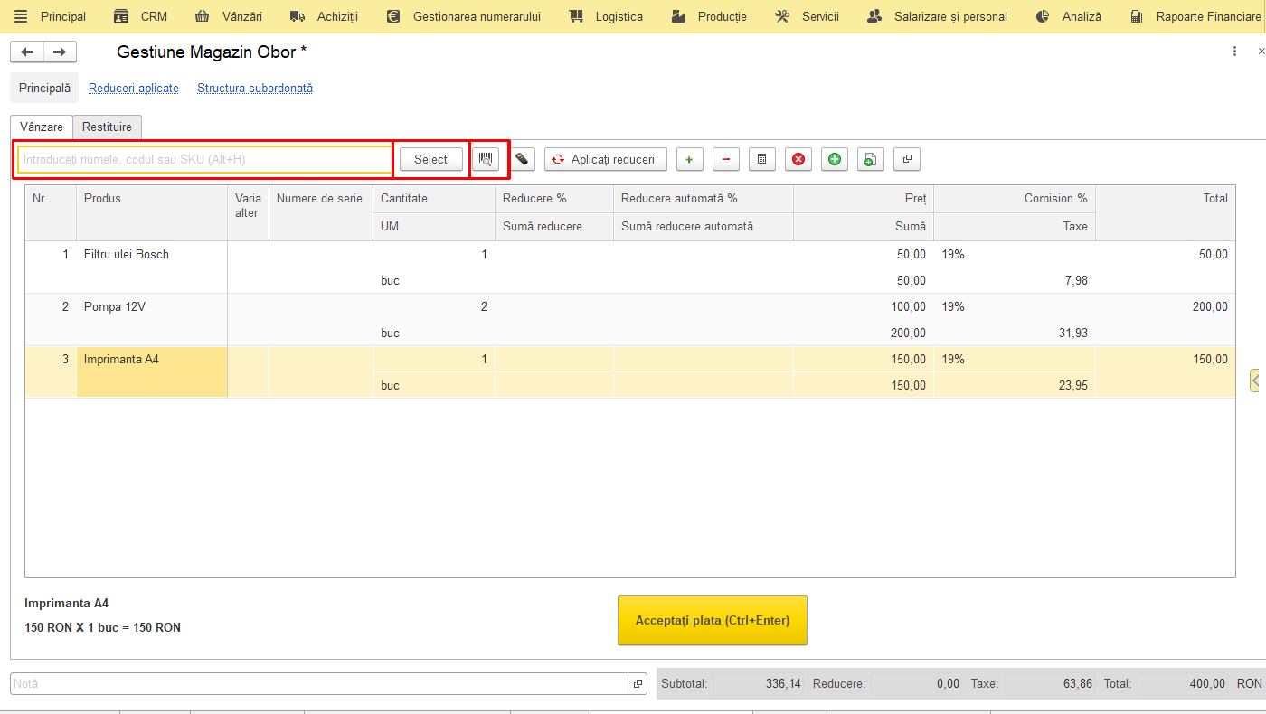The width and height of the screenshot is (1266, 714).
Task: Decrease quantity with red minus icon
Action: tap(725, 159)
